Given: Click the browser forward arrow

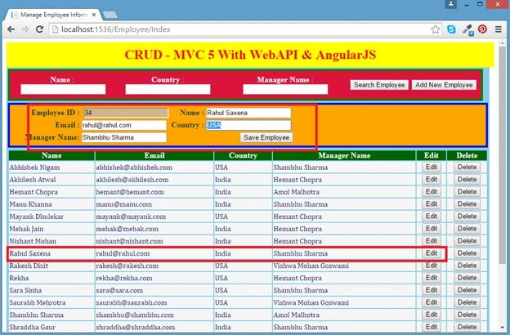Looking at the screenshot, I should pyautogui.click(x=25, y=29).
